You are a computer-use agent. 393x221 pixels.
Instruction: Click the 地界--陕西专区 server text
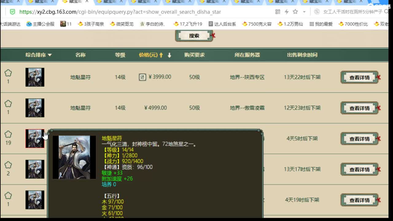[247, 77]
